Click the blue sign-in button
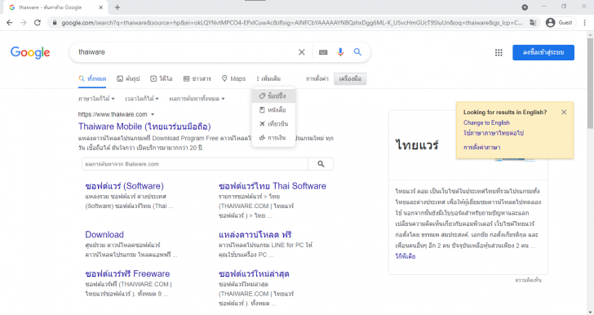The height and width of the screenshot is (315, 594). click(543, 52)
